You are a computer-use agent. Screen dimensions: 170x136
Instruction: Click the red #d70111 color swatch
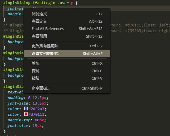click(26, 114)
